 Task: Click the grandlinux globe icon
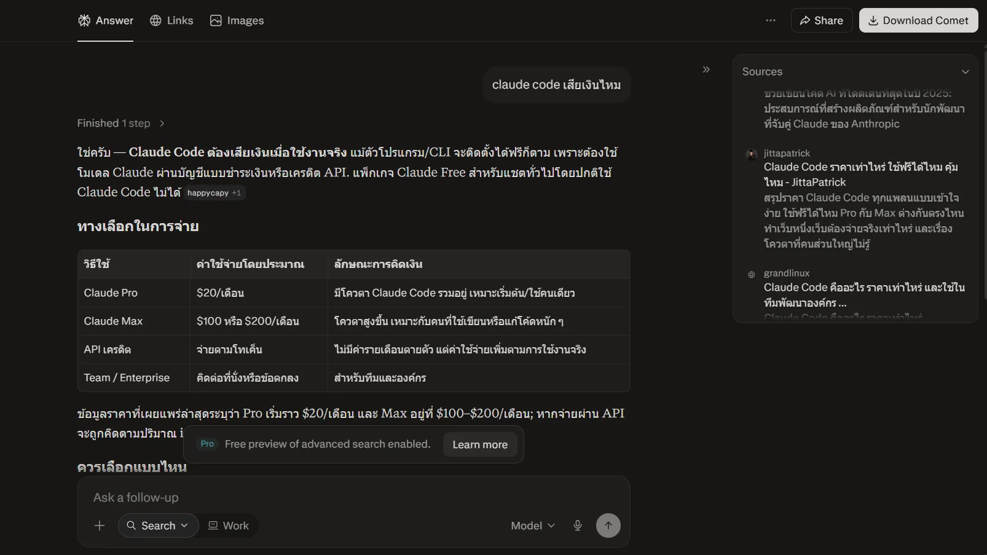pyautogui.click(x=751, y=274)
